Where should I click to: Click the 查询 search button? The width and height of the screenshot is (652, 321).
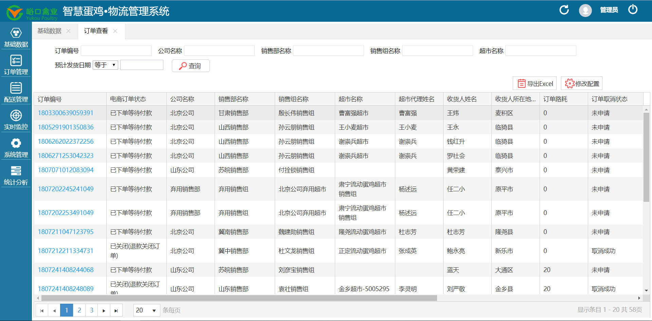click(x=191, y=66)
